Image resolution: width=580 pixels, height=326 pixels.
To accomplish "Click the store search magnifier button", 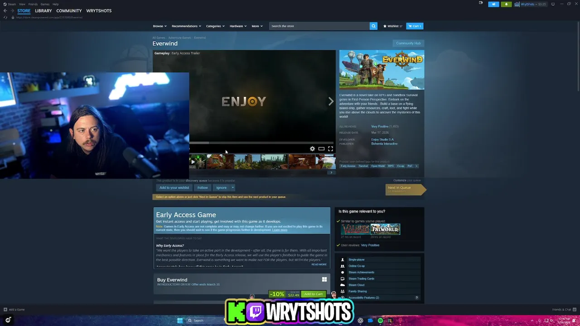I will [373, 26].
